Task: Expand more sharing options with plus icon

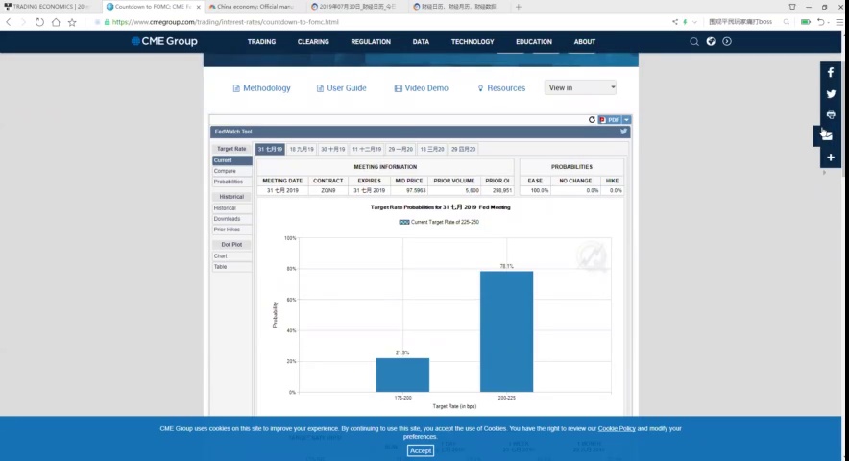Action: pos(831,158)
